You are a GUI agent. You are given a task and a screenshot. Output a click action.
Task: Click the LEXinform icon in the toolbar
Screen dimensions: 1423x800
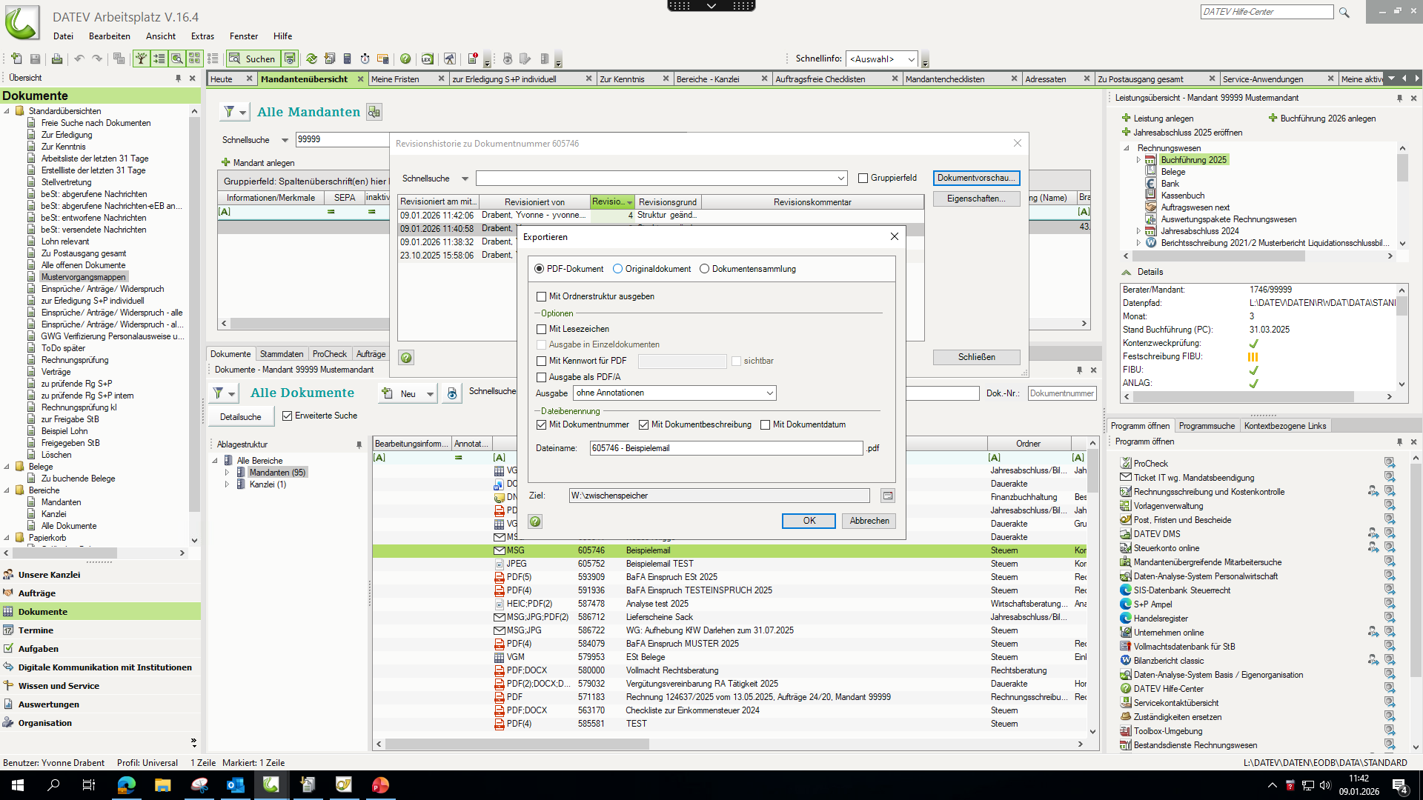tap(428, 59)
